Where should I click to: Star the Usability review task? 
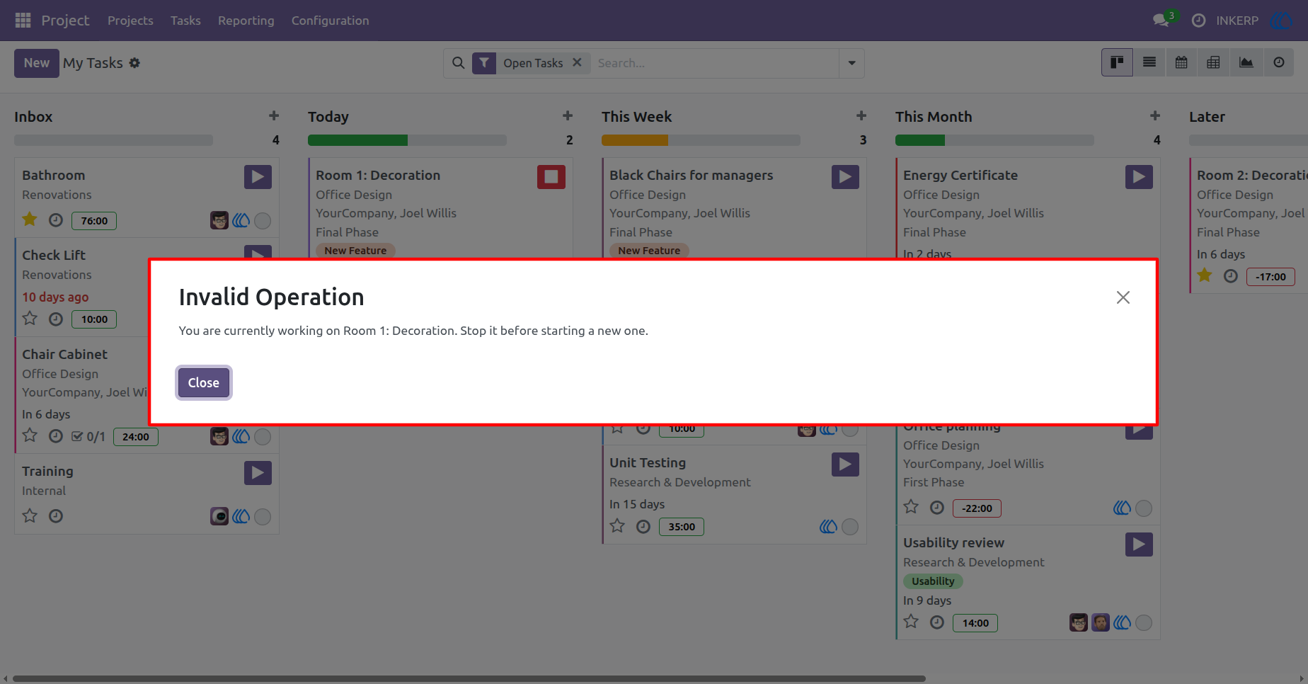click(911, 622)
